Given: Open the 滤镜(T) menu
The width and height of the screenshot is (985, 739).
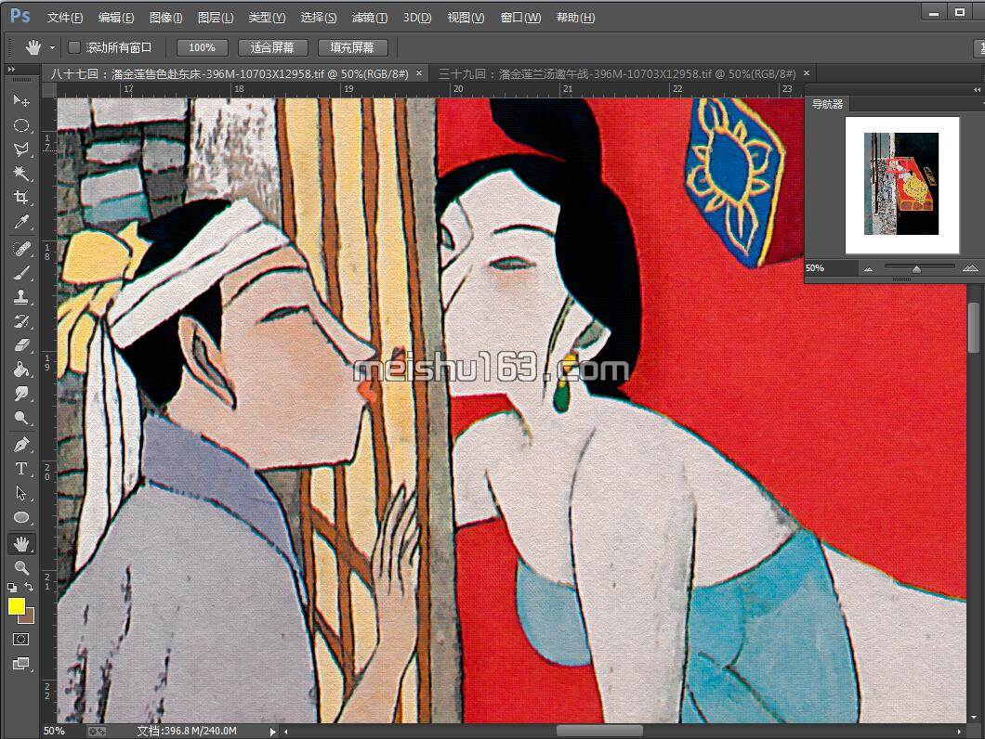Looking at the screenshot, I should [x=370, y=18].
